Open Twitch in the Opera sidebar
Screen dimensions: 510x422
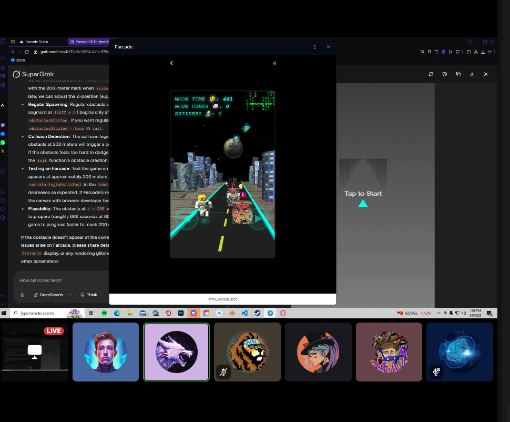(3, 125)
